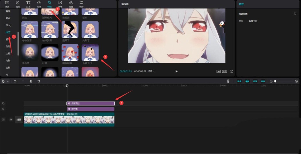
Task: Click the 00:02 mark on timeline ruler
Action: point(106,86)
